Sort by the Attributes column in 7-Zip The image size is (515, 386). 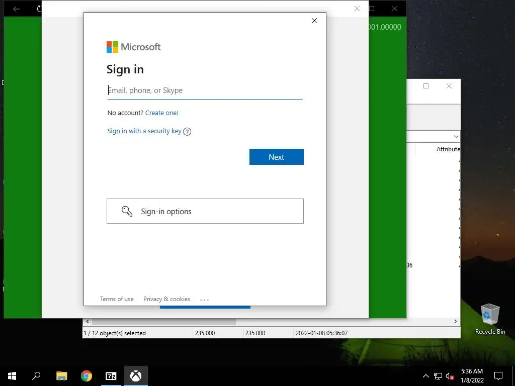448,149
